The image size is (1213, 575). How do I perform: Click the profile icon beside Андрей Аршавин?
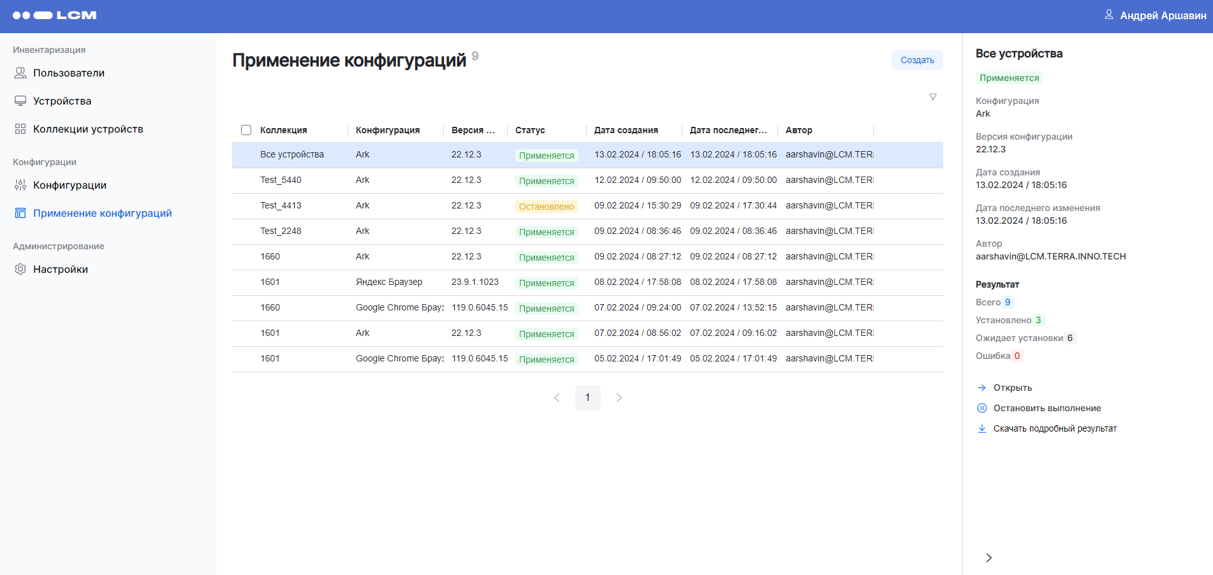[x=1108, y=15]
